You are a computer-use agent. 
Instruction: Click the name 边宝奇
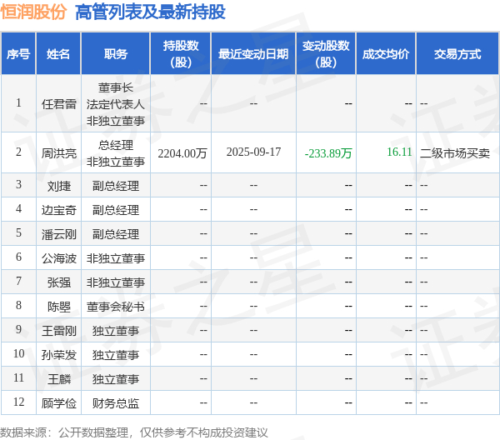(x=58, y=210)
